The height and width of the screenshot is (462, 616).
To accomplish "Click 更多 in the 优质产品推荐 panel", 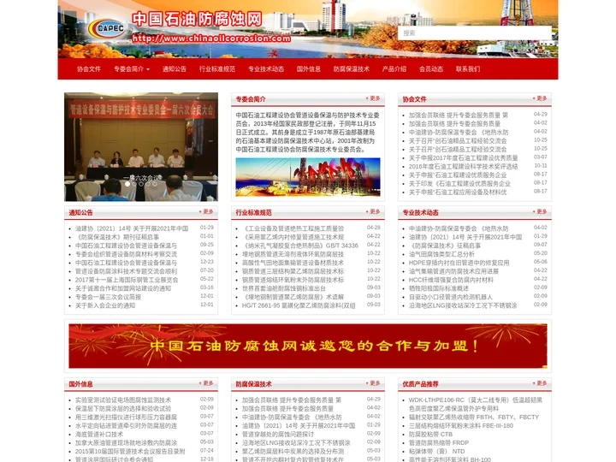I will 540,383.
